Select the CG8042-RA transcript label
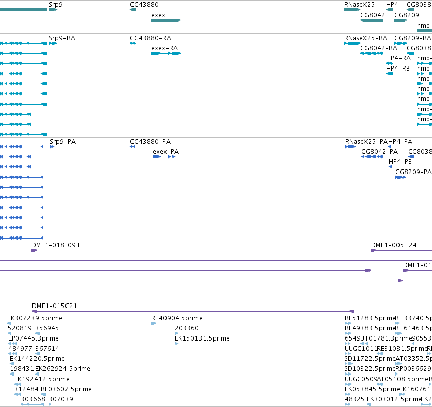The width and height of the screenshot is (432, 407). (x=379, y=48)
